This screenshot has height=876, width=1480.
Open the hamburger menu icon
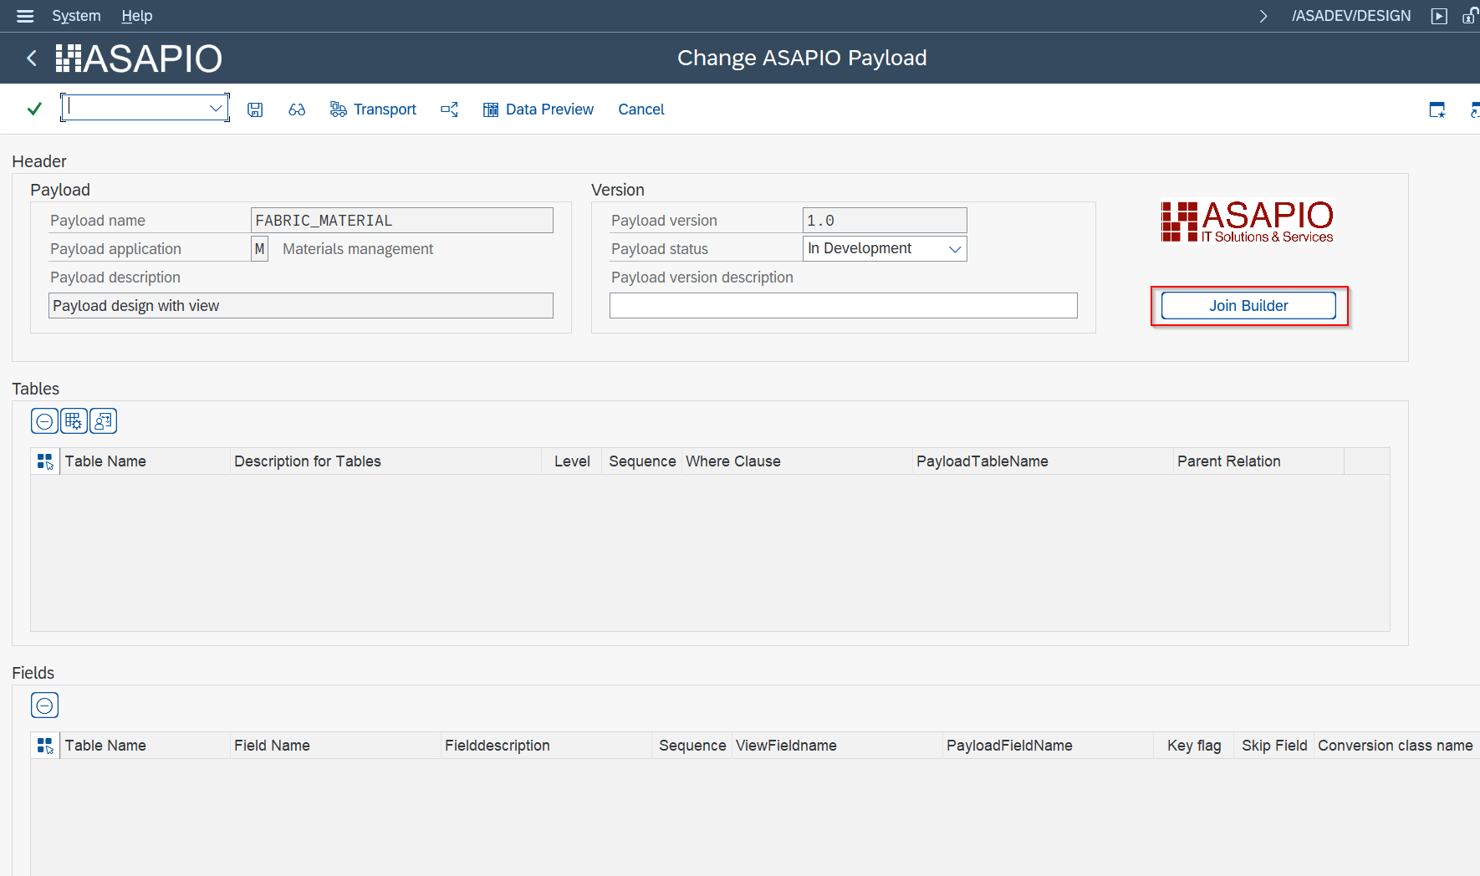pyautogui.click(x=25, y=16)
